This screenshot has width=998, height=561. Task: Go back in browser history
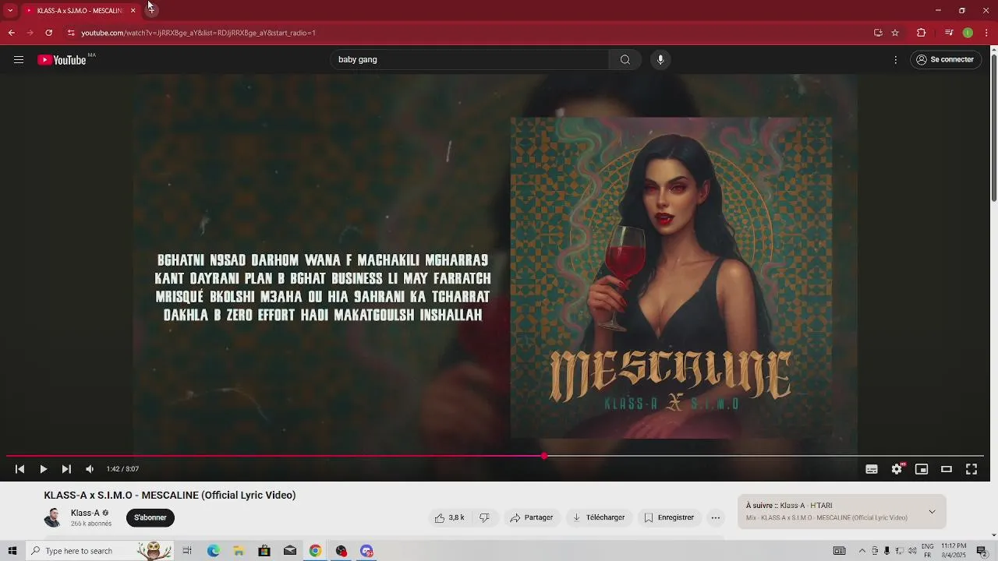[x=11, y=33]
